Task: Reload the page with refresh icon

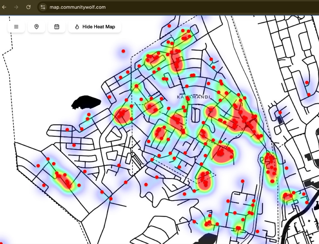Action: pos(28,7)
